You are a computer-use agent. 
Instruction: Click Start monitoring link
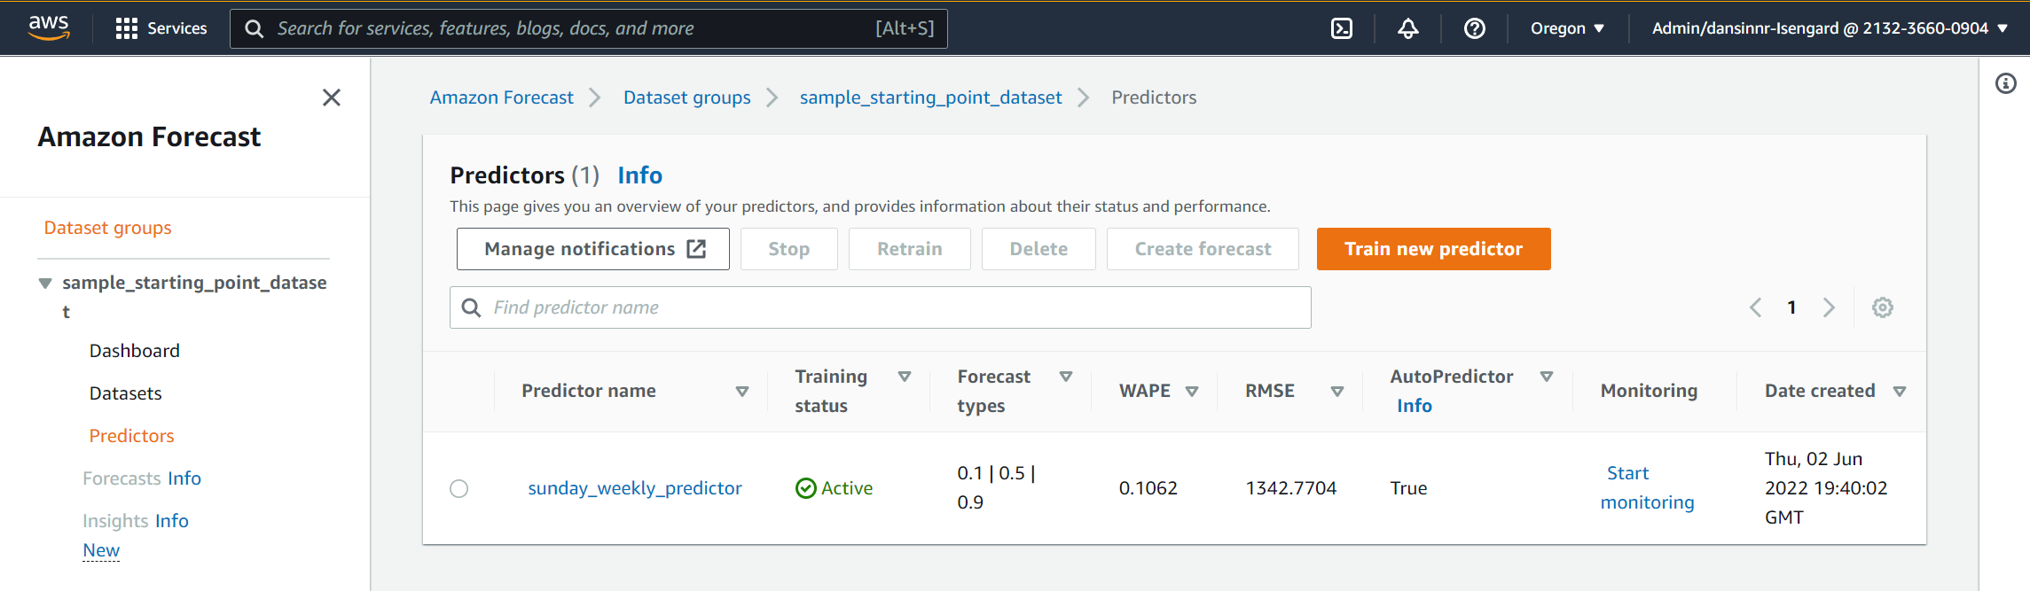click(x=1647, y=488)
